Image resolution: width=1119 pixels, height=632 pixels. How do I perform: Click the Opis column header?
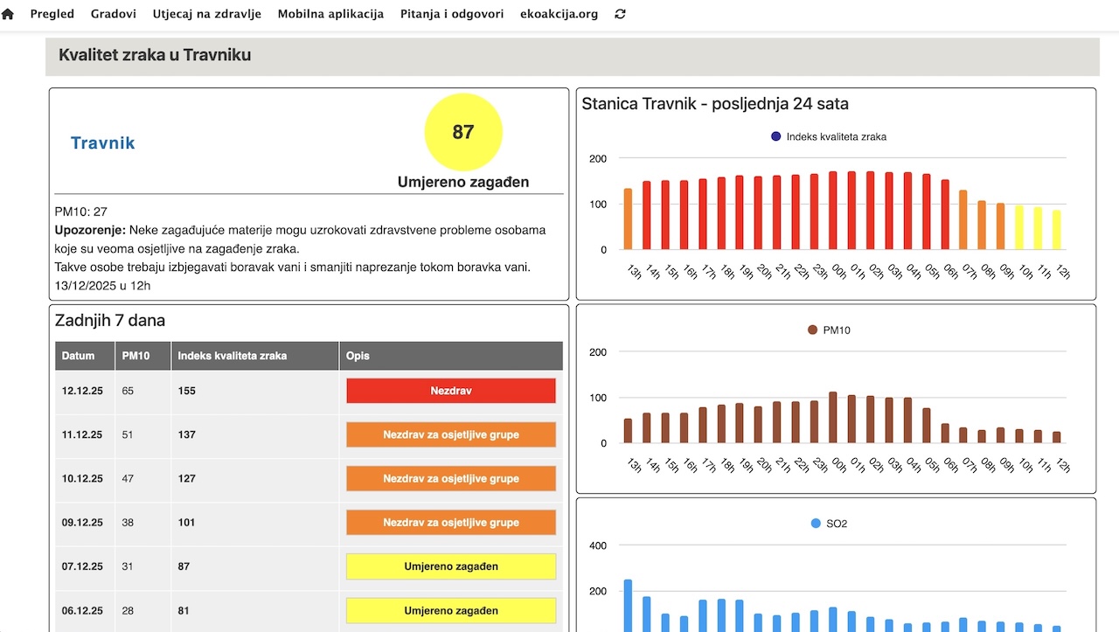click(451, 356)
